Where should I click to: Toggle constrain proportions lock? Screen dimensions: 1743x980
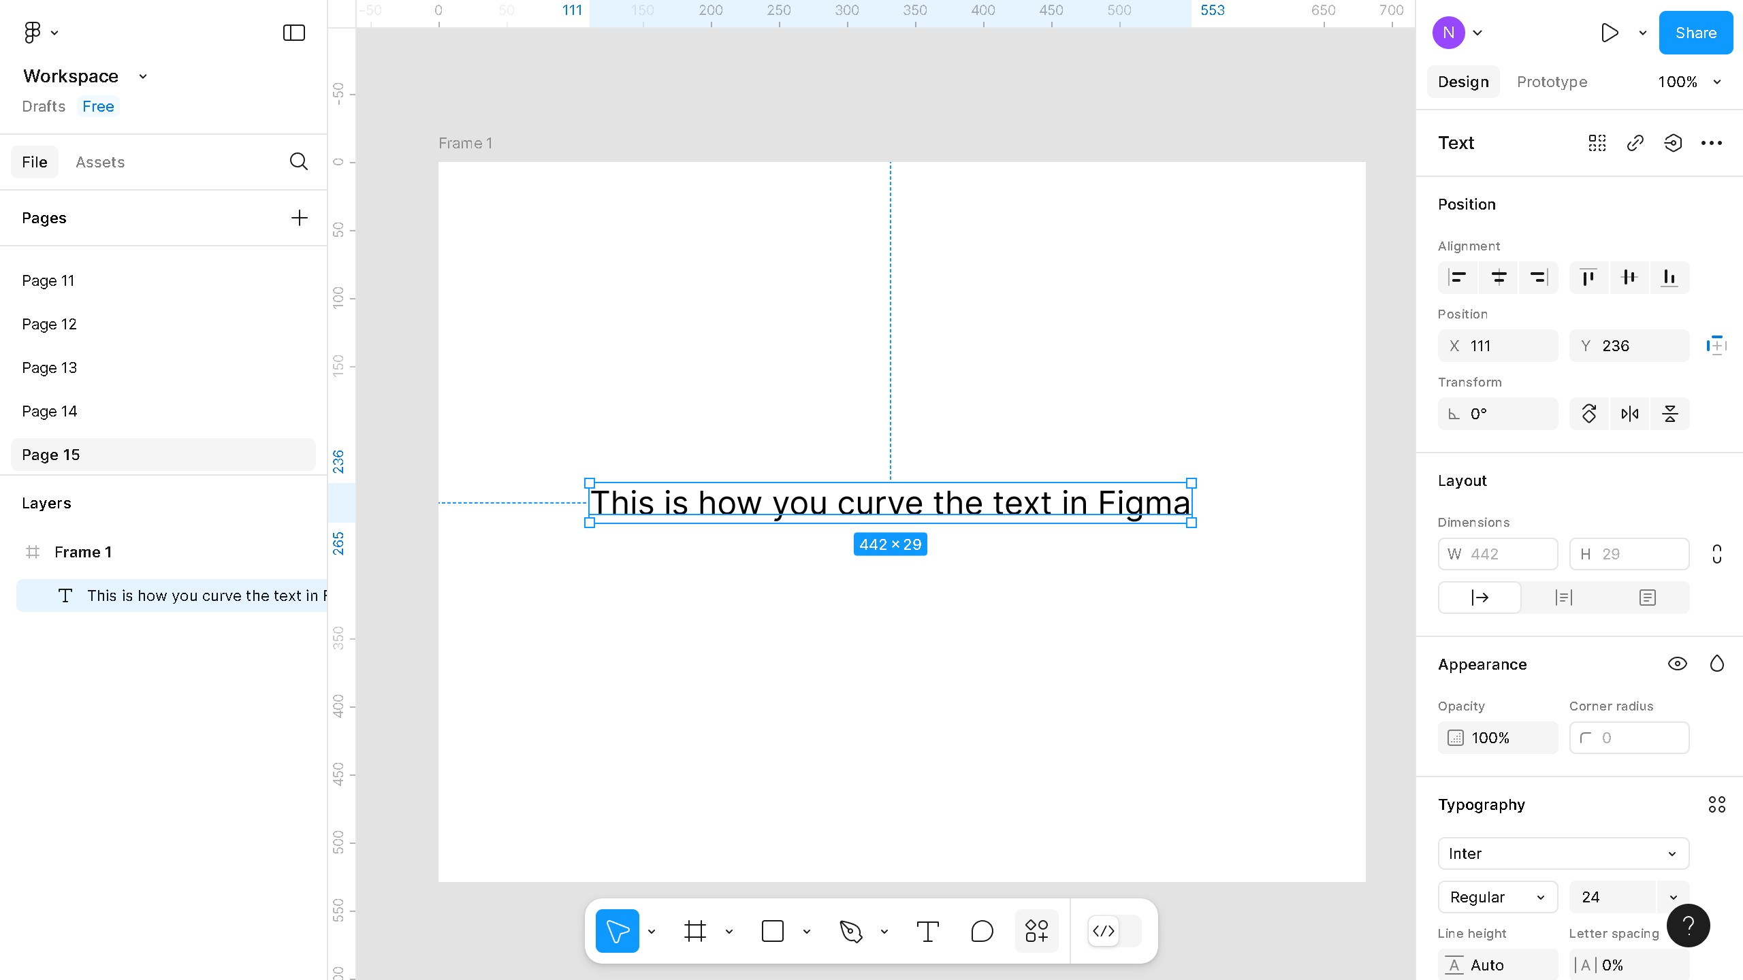point(1716,554)
